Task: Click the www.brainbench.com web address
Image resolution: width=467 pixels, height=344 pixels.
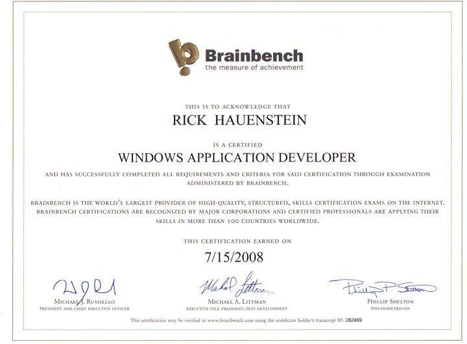Action: (x=230, y=321)
